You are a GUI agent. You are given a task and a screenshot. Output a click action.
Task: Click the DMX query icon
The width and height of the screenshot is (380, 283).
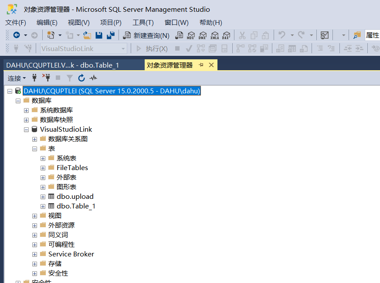(203, 35)
